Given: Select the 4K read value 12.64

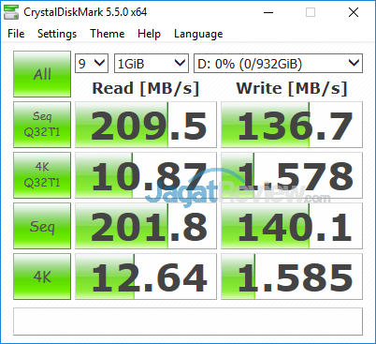Looking at the screenshot, I should (146, 277).
